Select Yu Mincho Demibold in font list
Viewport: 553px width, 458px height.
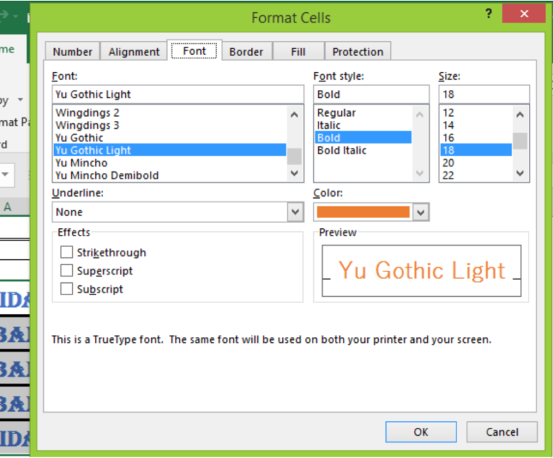point(107,176)
